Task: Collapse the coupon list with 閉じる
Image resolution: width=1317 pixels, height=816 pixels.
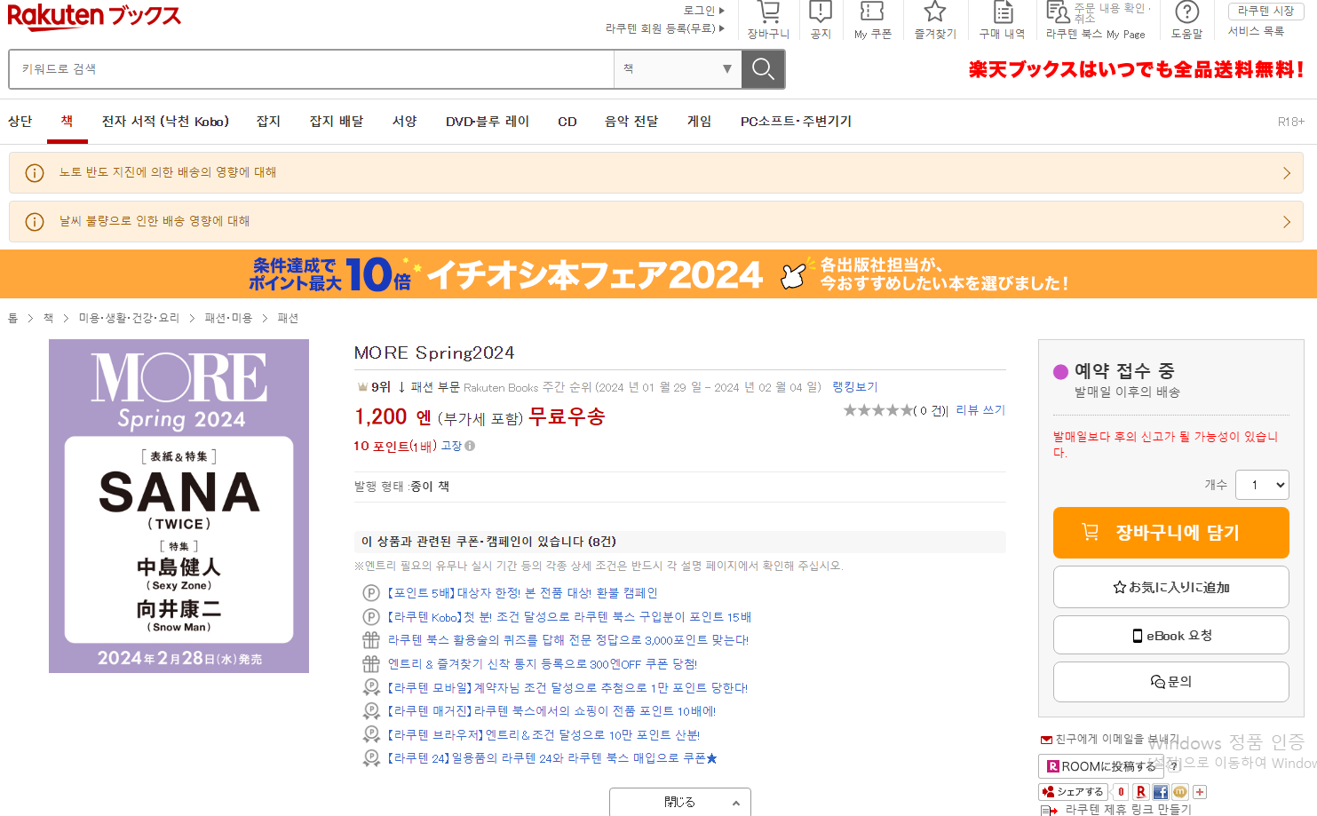Action: click(x=680, y=802)
